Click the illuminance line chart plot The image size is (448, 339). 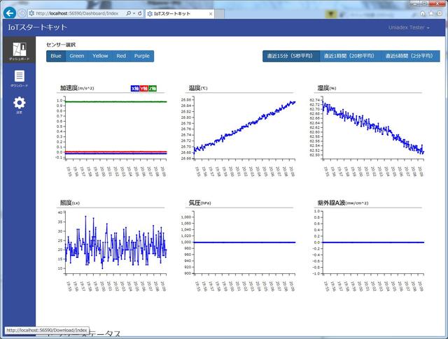pyautogui.click(x=115, y=243)
